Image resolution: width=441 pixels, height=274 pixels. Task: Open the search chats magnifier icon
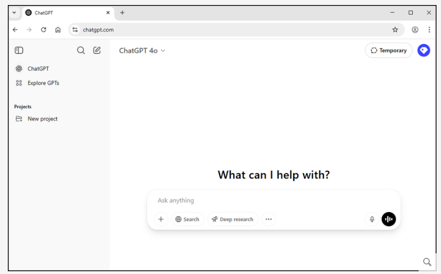pyautogui.click(x=81, y=50)
